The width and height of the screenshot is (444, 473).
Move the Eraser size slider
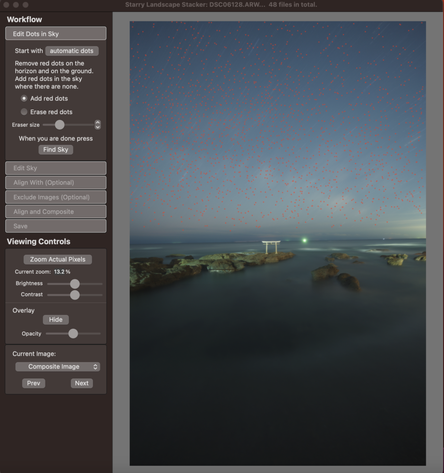click(x=60, y=125)
